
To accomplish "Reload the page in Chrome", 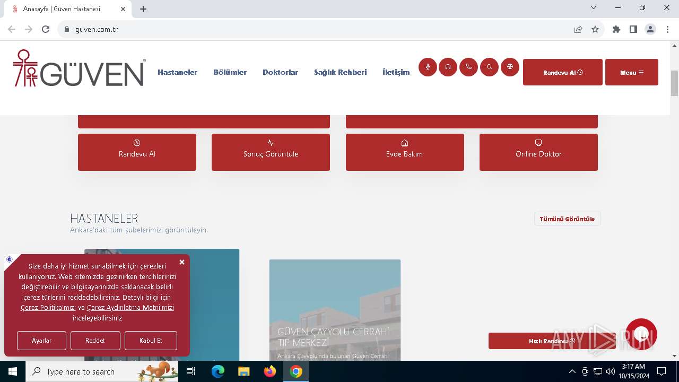I will [46, 29].
